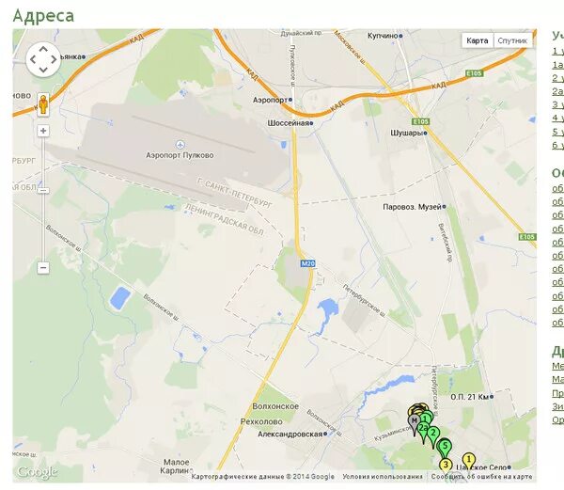Screen dimensions: 564x490
Task: Open the green marker labeled 2a
Action: point(423,431)
